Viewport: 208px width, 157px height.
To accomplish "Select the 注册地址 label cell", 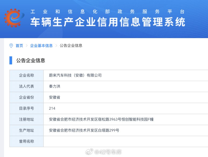I will tap(27, 119).
